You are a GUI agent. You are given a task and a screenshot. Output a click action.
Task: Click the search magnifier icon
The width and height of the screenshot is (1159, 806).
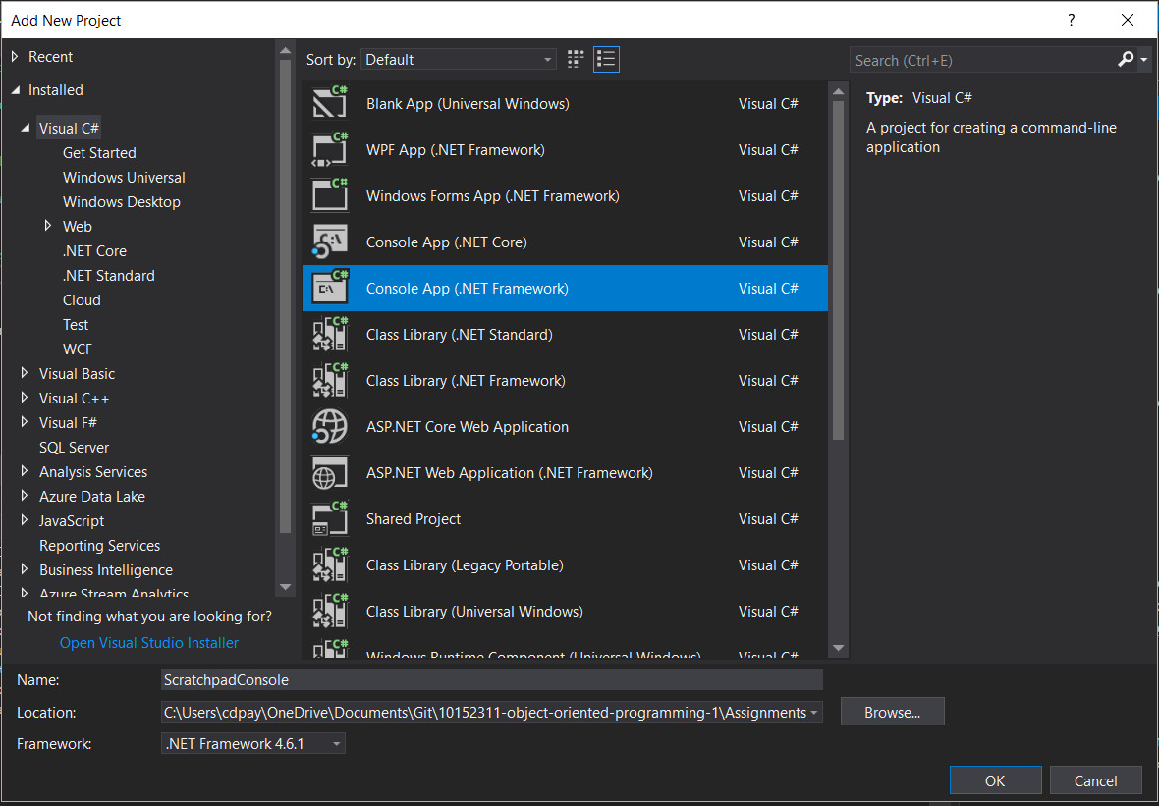pos(1125,60)
